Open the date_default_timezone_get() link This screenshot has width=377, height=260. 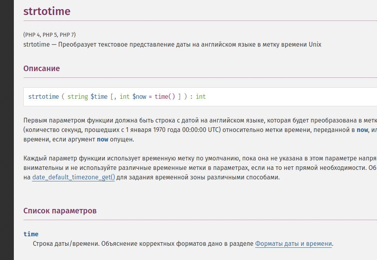(73, 177)
